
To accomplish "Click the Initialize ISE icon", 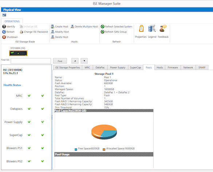I will [x=21, y=26].
